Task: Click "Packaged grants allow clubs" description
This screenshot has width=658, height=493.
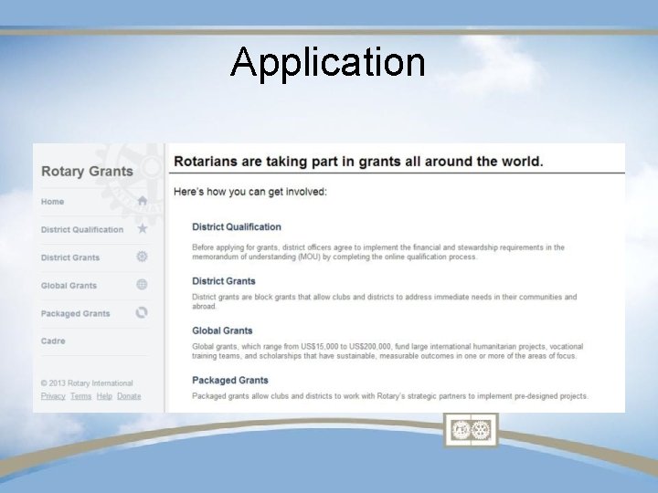Action: 390,396
